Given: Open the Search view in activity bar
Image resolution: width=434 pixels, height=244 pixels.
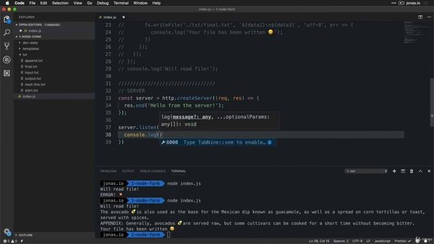Looking at the screenshot, I should pos(7,33).
